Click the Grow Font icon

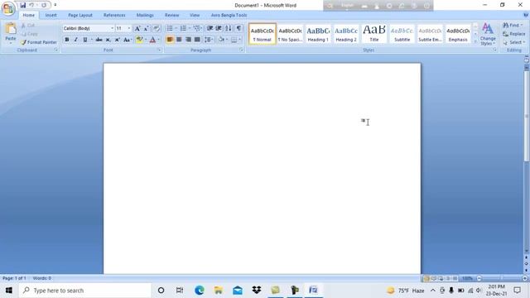pyautogui.click(x=137, y=28)
